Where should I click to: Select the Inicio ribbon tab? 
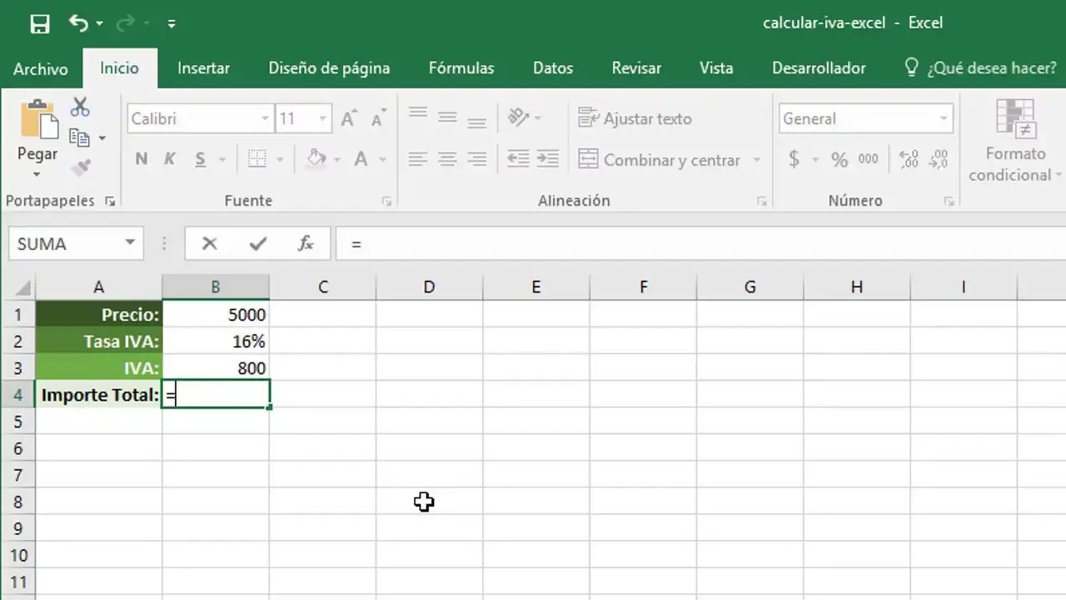click(119, 68)
